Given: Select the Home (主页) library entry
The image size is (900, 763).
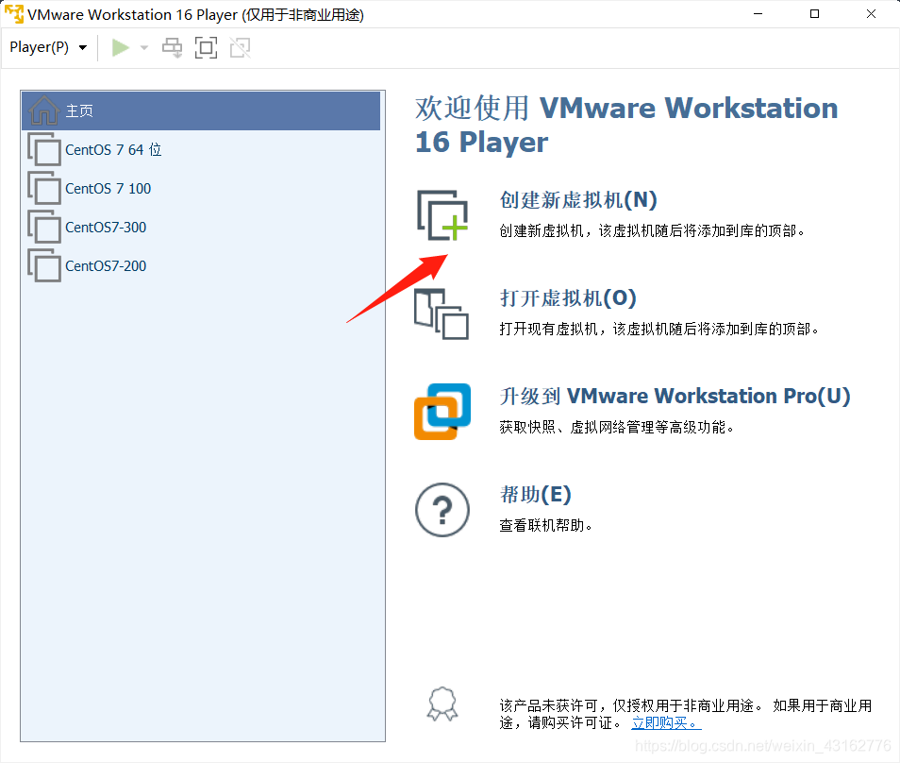Looking at the screenshot, I should (201, 110).
